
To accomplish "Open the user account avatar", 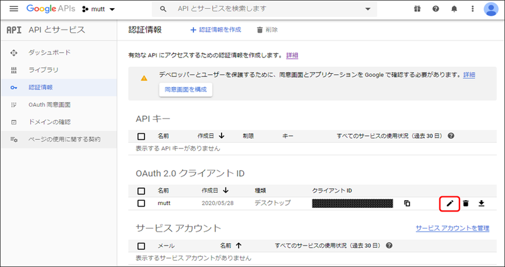I will click(491, 9).
